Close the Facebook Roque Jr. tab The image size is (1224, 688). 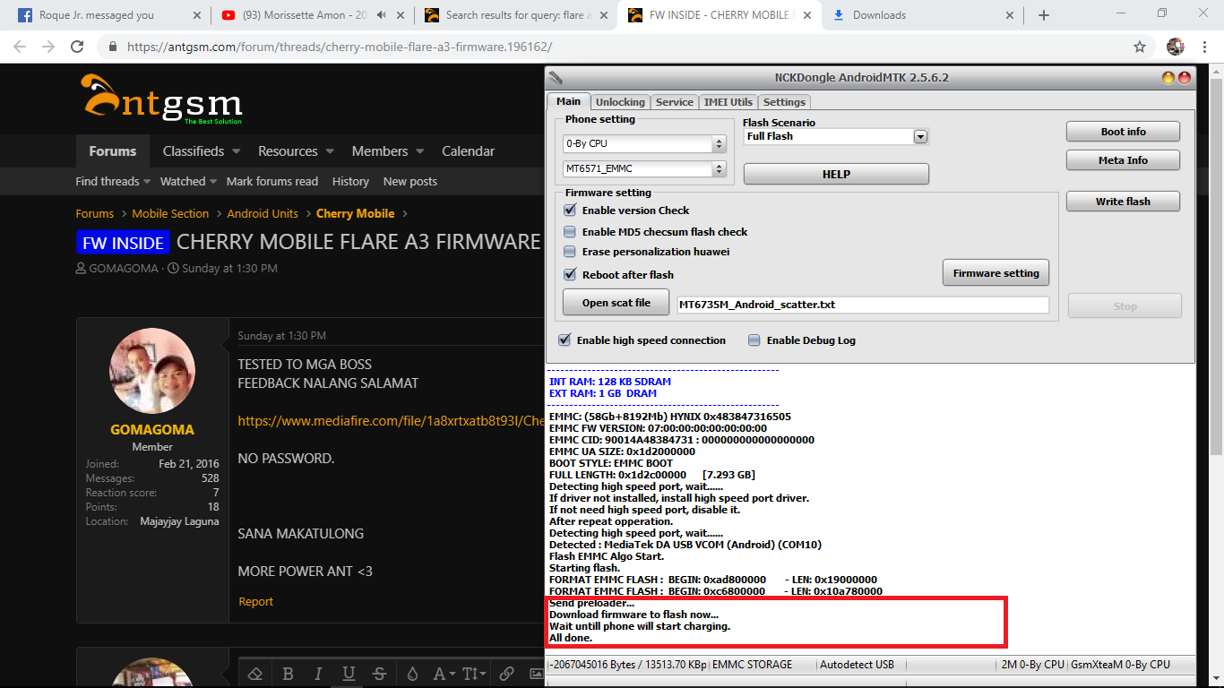tap(197, 15)
